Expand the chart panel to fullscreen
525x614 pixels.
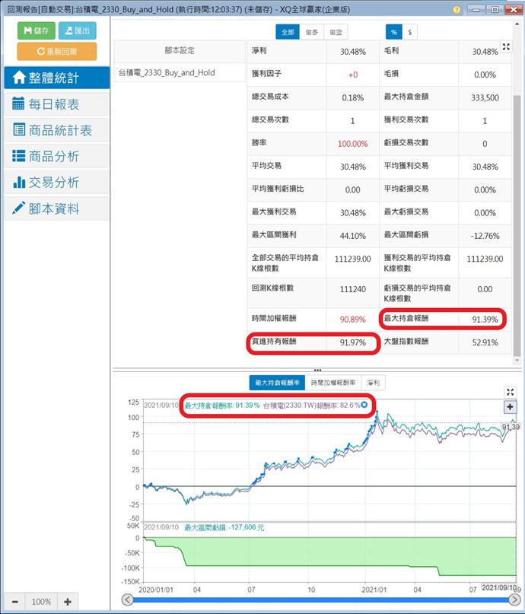pyautogui.click(x=511, y=392)
